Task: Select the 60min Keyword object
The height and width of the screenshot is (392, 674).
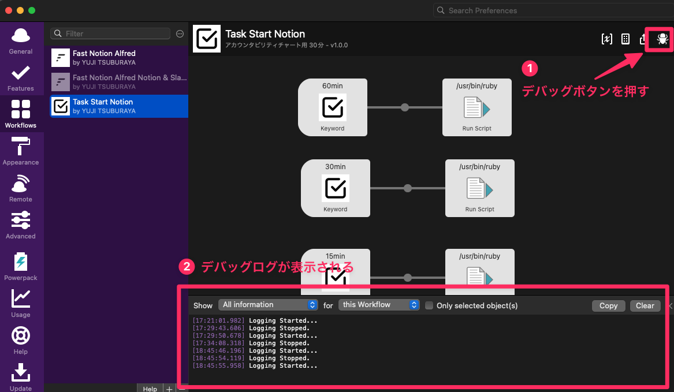Action: point(333,107)
